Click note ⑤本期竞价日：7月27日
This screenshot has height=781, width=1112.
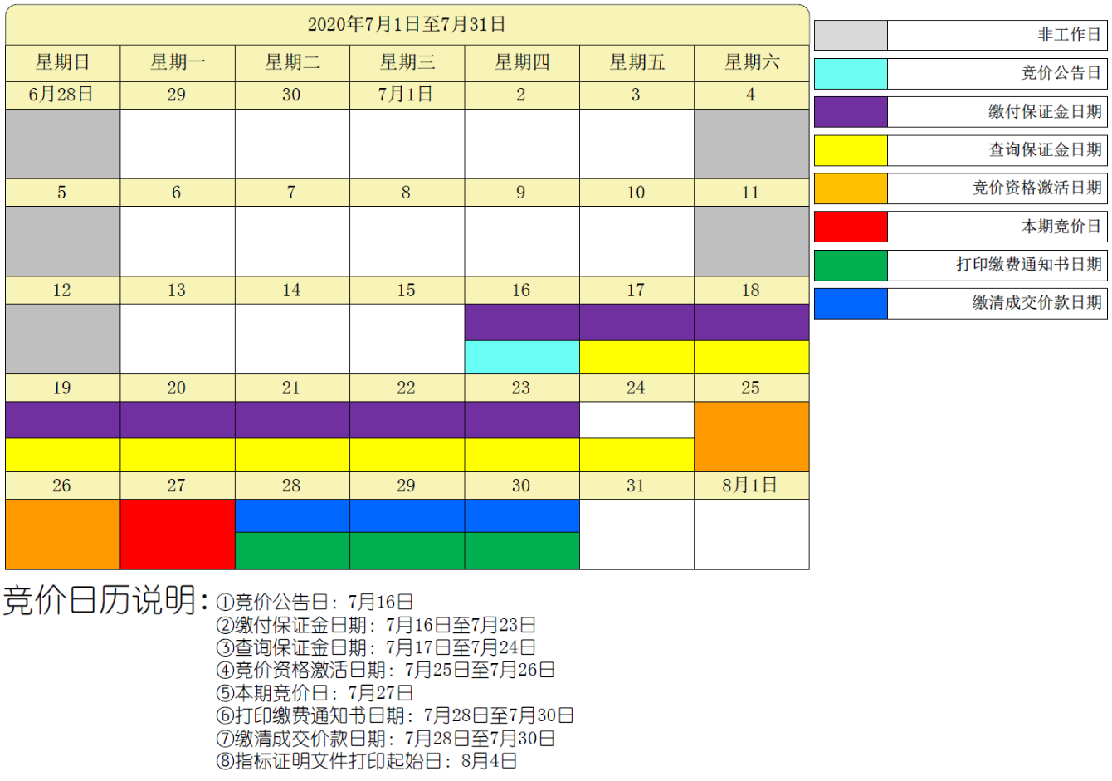(315, 693)
